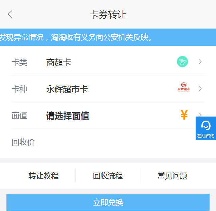The image size is (216, 211).
Task: Click 请选择面值 to choose denomination
Action: click(x=68, y=116)
